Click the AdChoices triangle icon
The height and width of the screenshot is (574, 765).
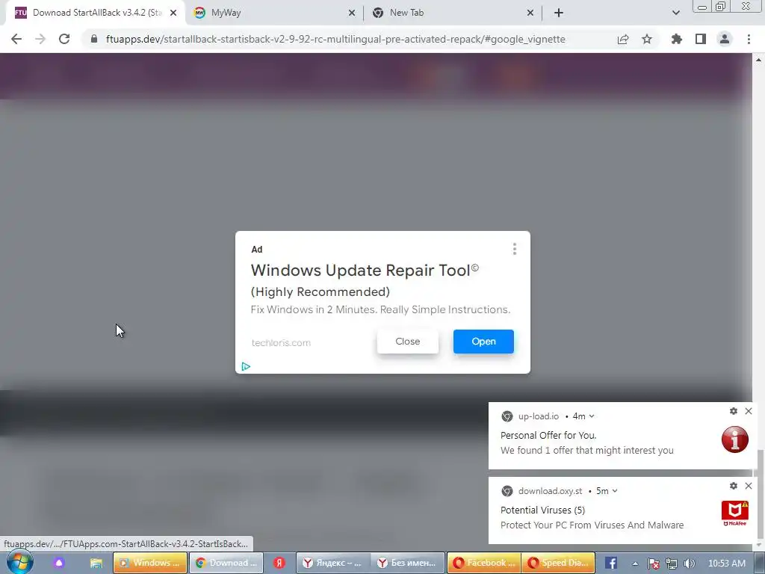pos(246,366)
